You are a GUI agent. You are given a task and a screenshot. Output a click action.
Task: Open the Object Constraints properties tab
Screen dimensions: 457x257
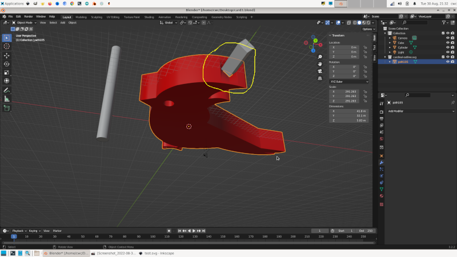[382, 183]
